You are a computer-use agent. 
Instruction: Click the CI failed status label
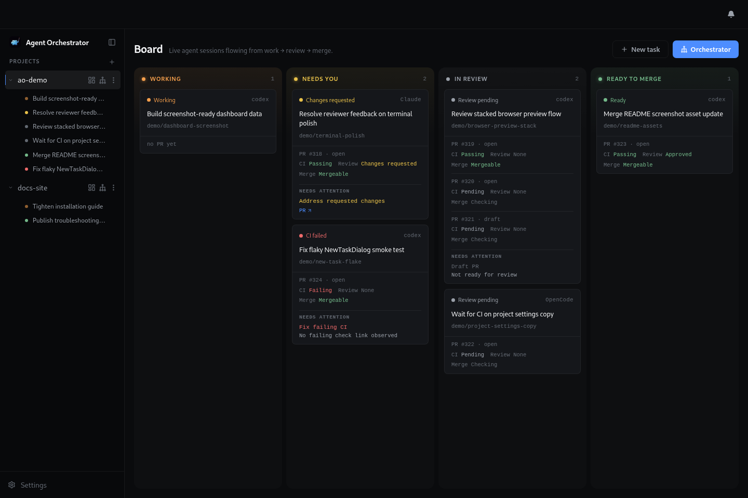click(x=316, y=236)
